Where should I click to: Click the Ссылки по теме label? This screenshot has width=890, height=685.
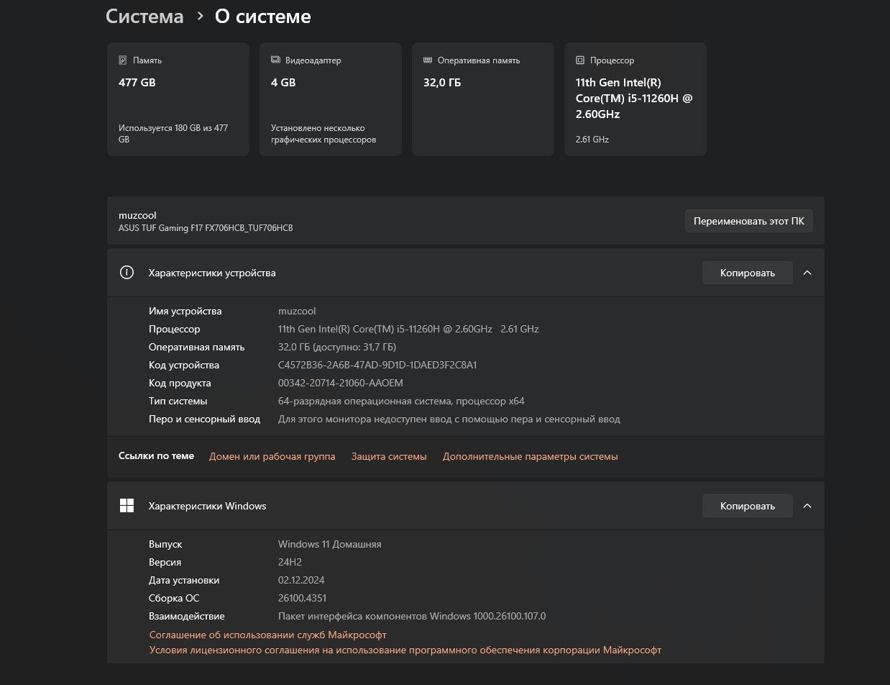[156, 456]
